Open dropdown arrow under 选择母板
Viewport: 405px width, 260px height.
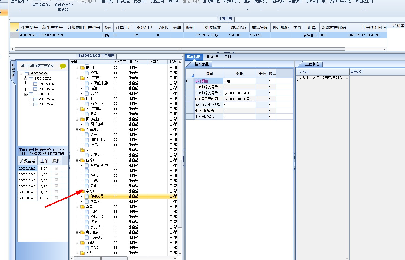click(x=278, y=9)
